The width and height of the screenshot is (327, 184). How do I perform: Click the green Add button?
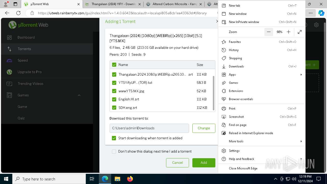click(x=204, y=163)
